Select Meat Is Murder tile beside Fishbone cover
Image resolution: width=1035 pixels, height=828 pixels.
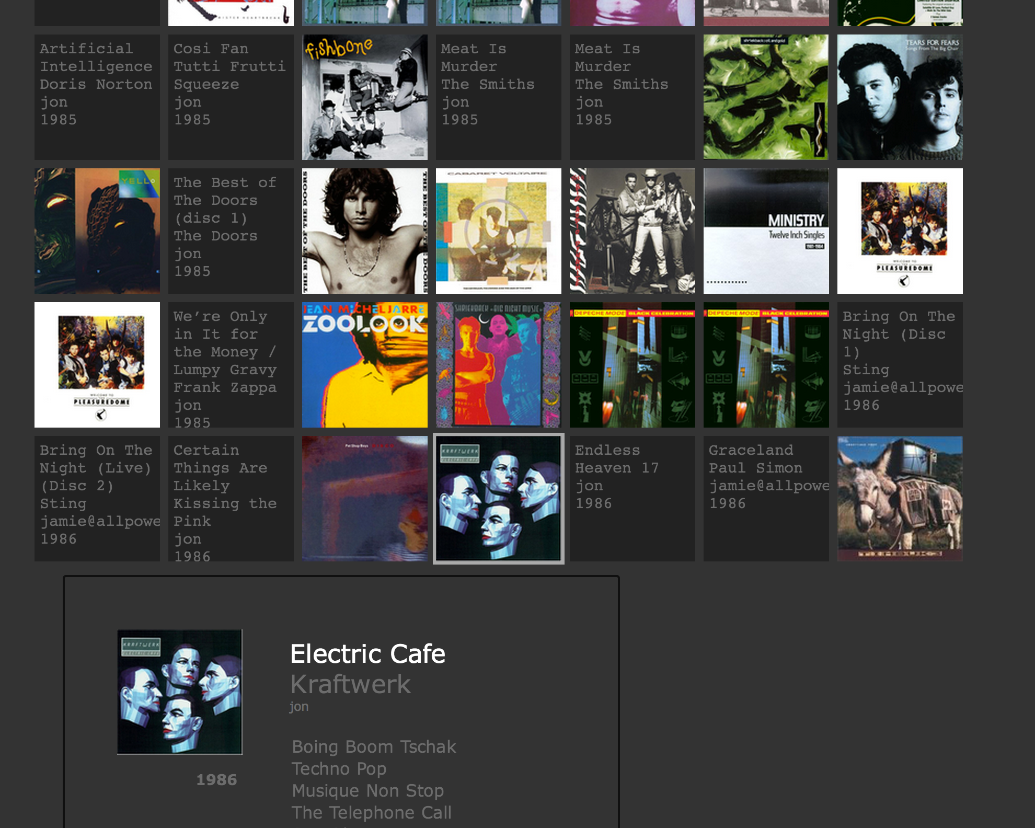point(499,97)
